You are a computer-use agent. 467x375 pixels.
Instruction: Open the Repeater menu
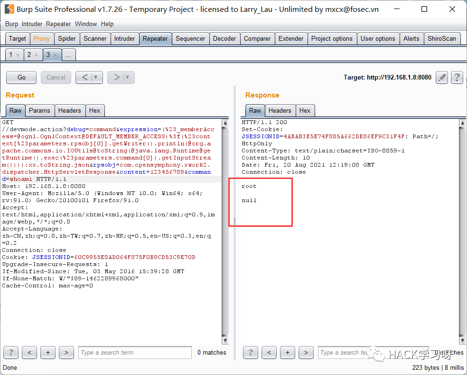pos(58,24)
